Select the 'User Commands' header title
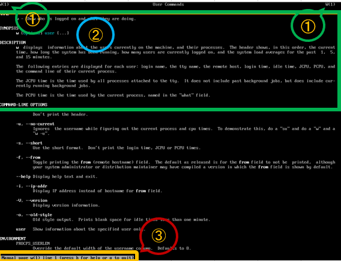The height and width of the screenshot is (261, 341). [x=168, y=4]
